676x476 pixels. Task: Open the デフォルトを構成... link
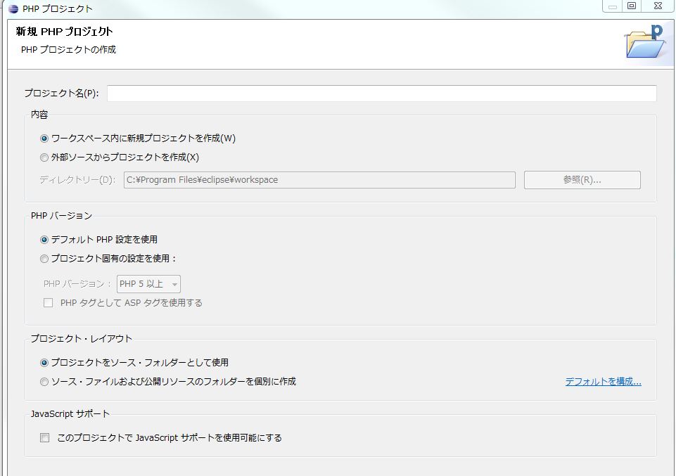point(603,382)
